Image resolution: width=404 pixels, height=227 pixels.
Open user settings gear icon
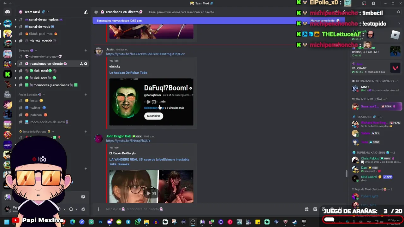click(x=83, y=209)
